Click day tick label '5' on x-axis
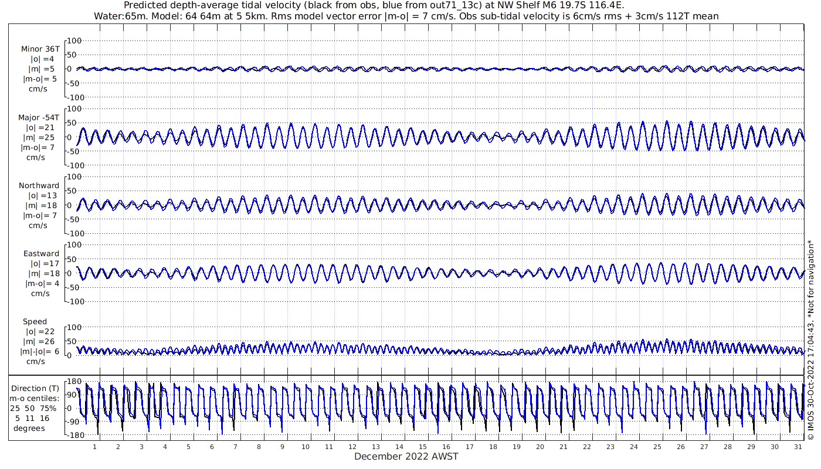Image resolution: width=821 pixels, height=469 pixels. click(188, 447)
